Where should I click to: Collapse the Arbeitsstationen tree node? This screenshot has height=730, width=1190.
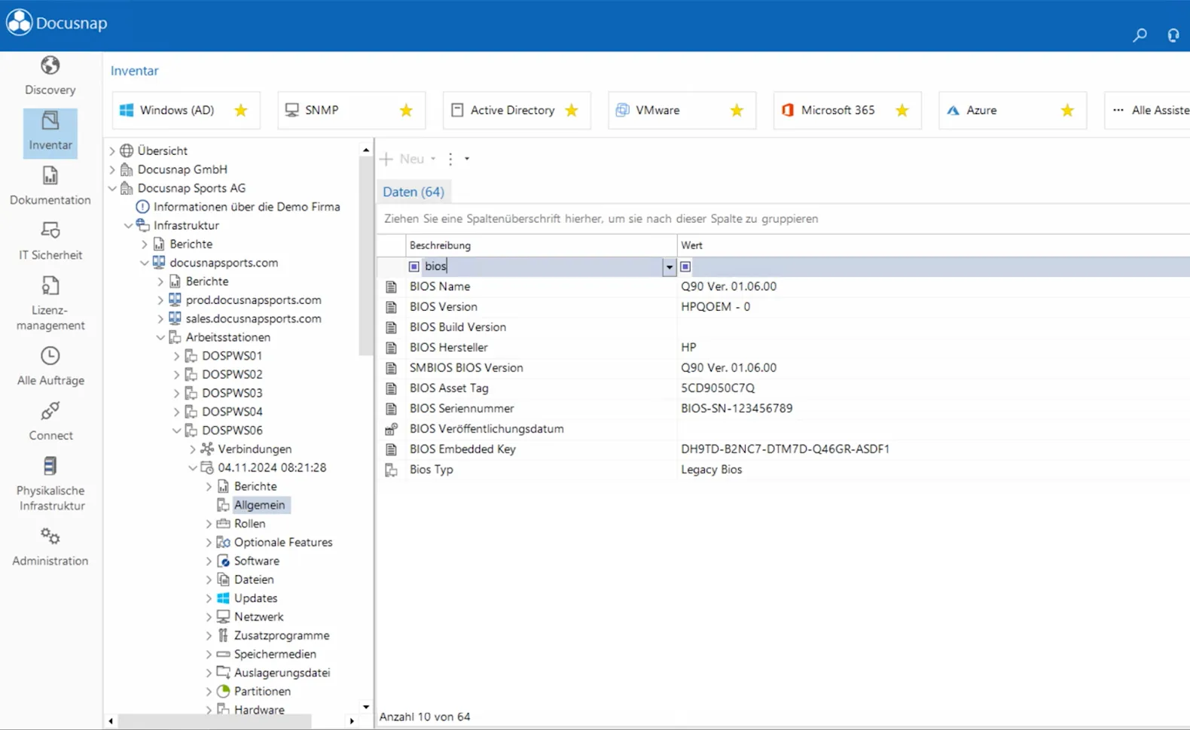pos(160,337)
